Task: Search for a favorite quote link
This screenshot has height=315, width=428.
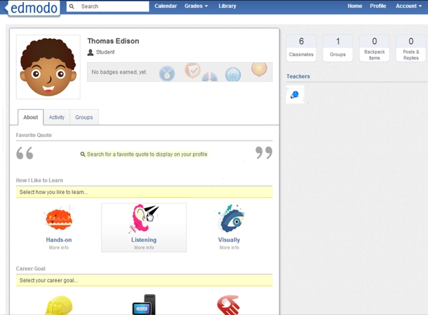Action: point(144,154)
